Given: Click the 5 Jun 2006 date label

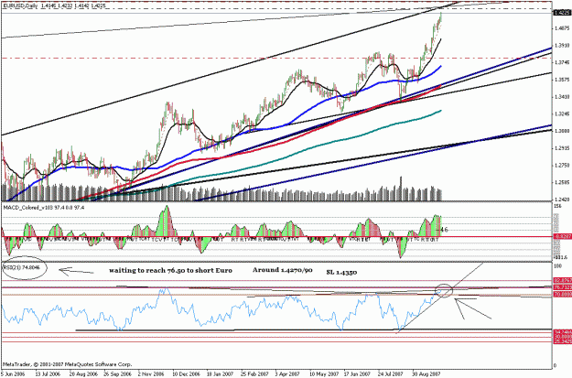Looking at the screenshot, I should click(x=13, y=374).
